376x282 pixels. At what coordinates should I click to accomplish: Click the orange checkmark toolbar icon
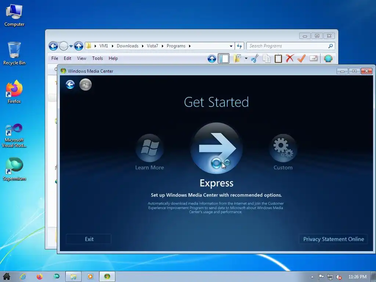click(x=301, y=58)
